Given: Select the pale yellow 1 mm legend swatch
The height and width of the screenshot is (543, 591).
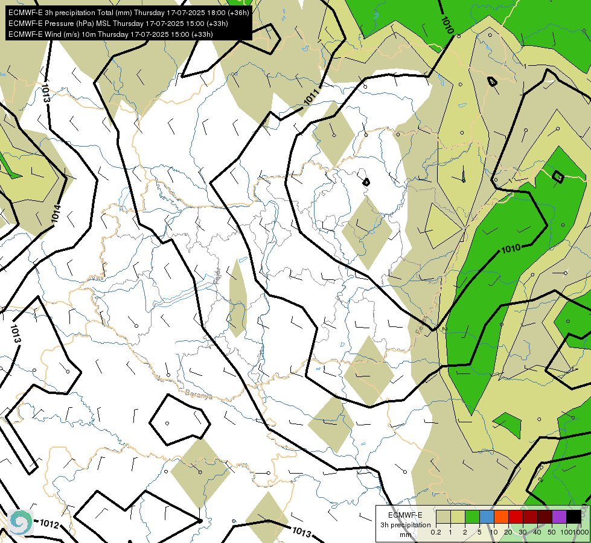Looking at the screenshot, I should [458, 517].
